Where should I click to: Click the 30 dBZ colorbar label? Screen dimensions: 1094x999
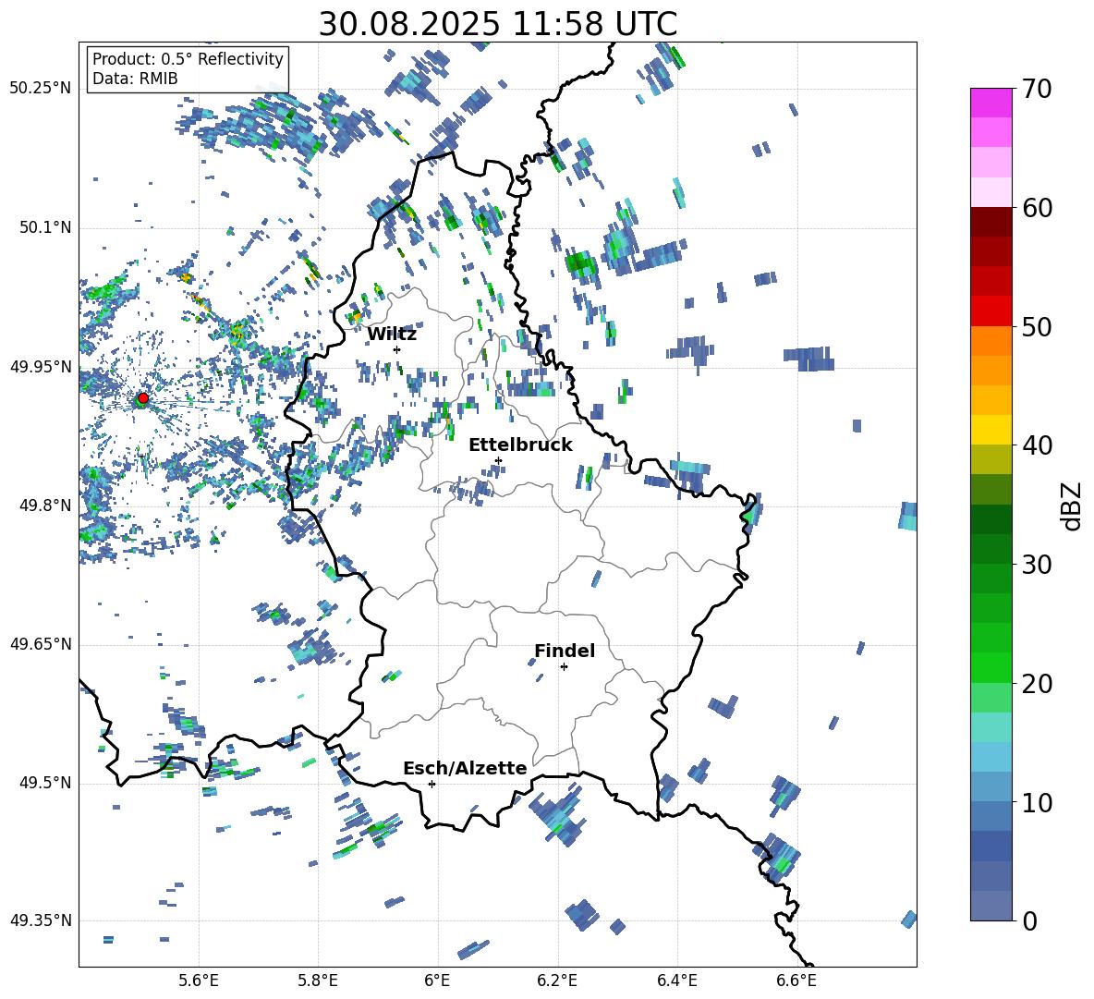point(1037,565)
